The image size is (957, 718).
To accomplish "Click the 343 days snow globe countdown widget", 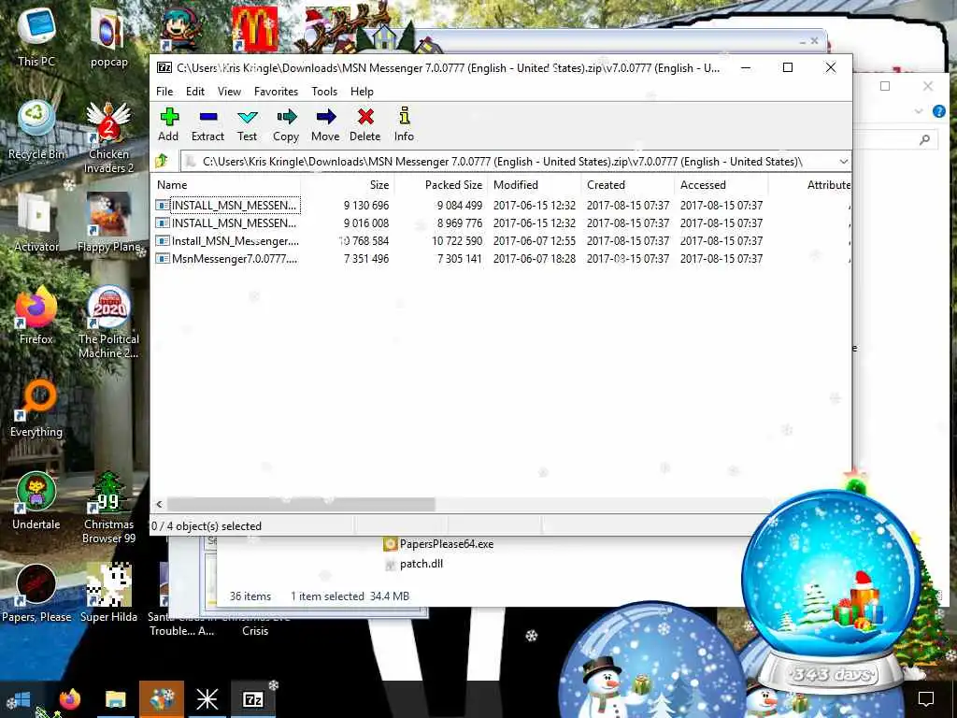I will (833, 591).
